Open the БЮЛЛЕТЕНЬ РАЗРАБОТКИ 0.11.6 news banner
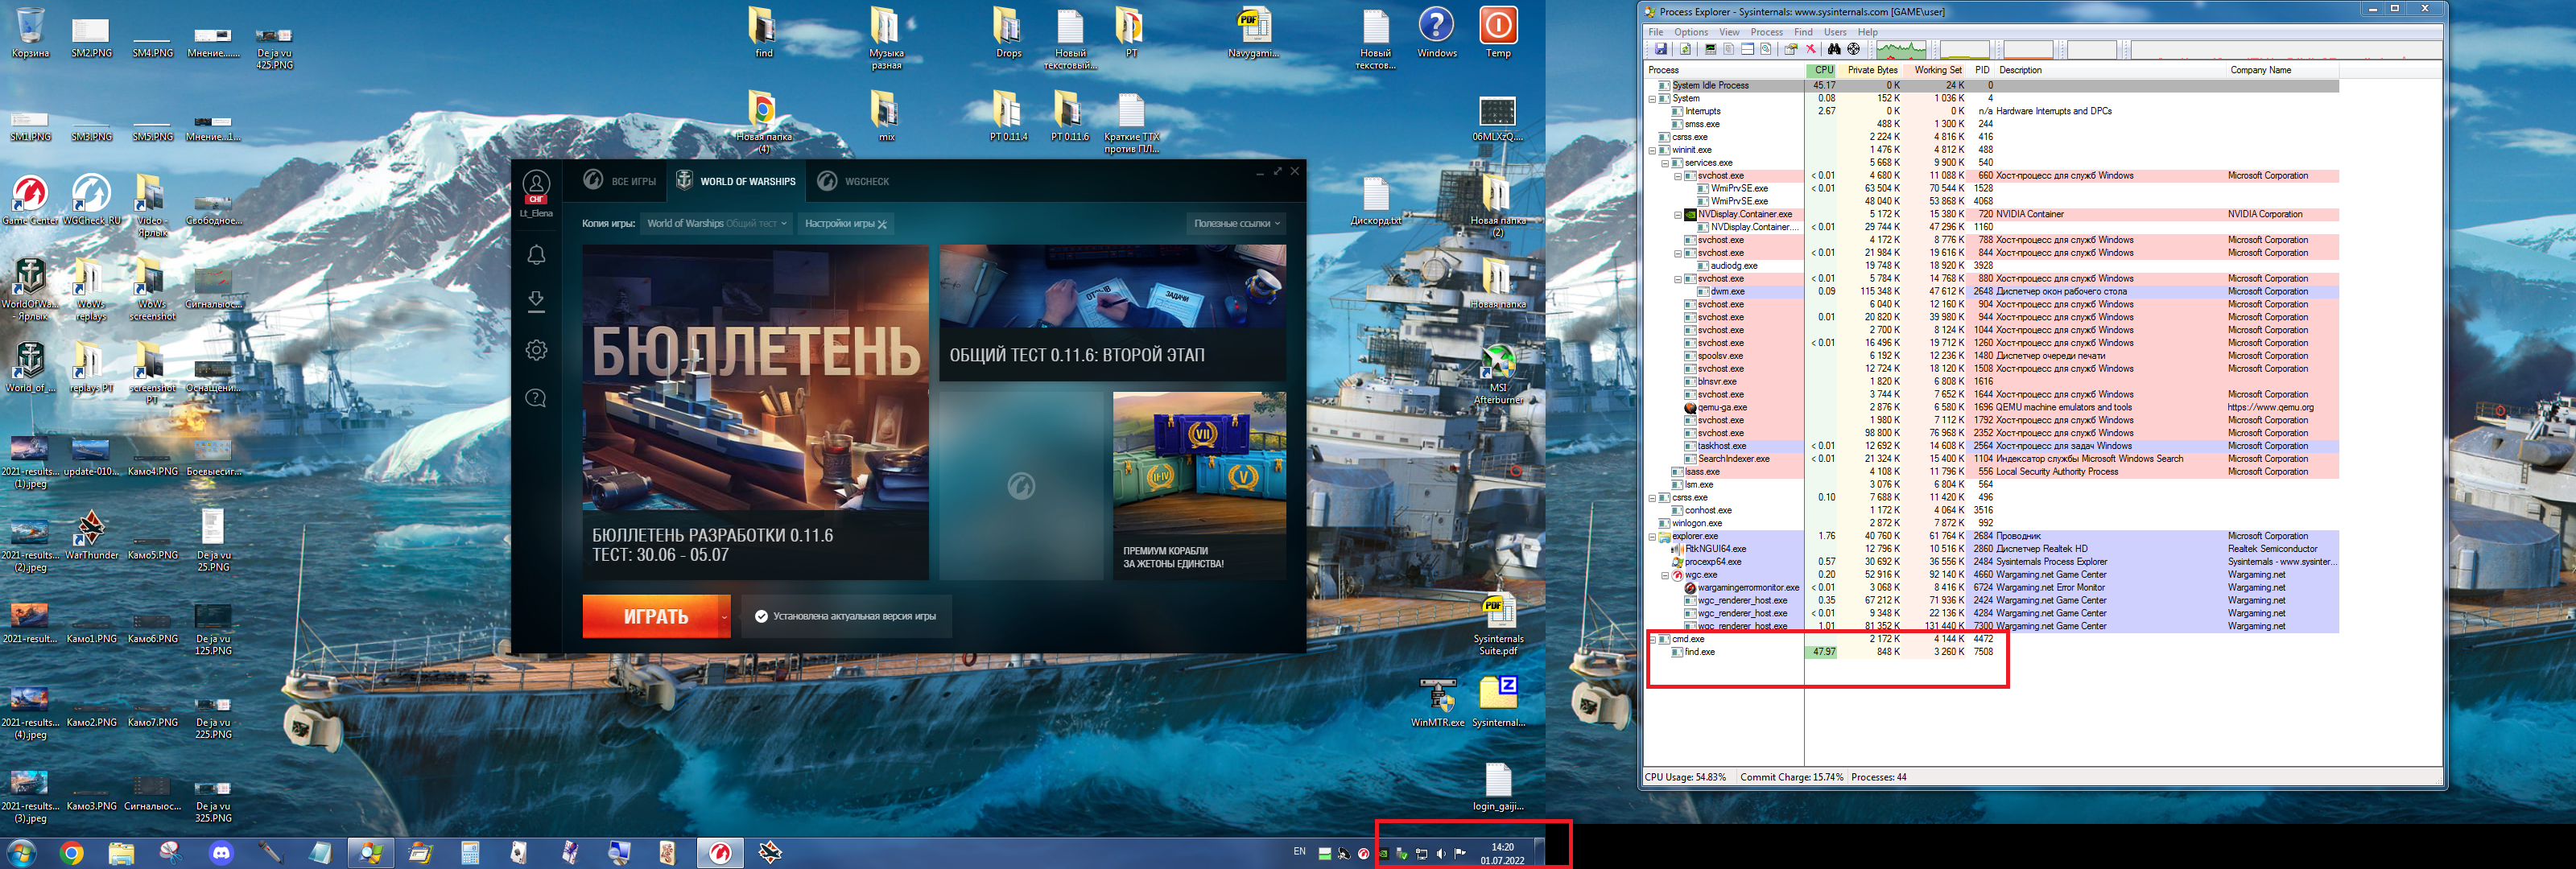This screenshot has width=2576, height=869. (x=756, y=412)
